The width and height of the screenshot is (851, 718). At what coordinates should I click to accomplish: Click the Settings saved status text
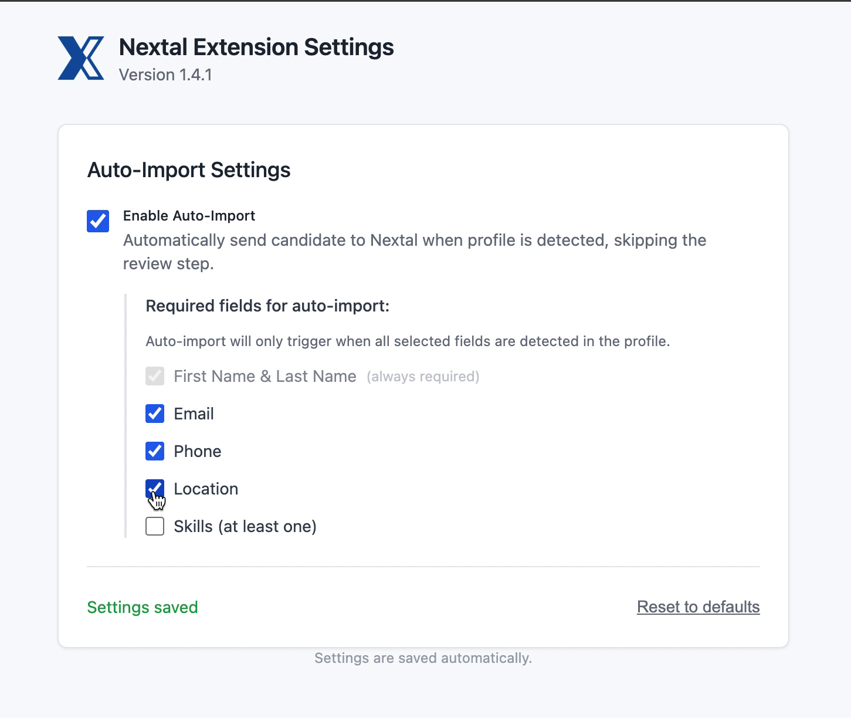point(142,607)
